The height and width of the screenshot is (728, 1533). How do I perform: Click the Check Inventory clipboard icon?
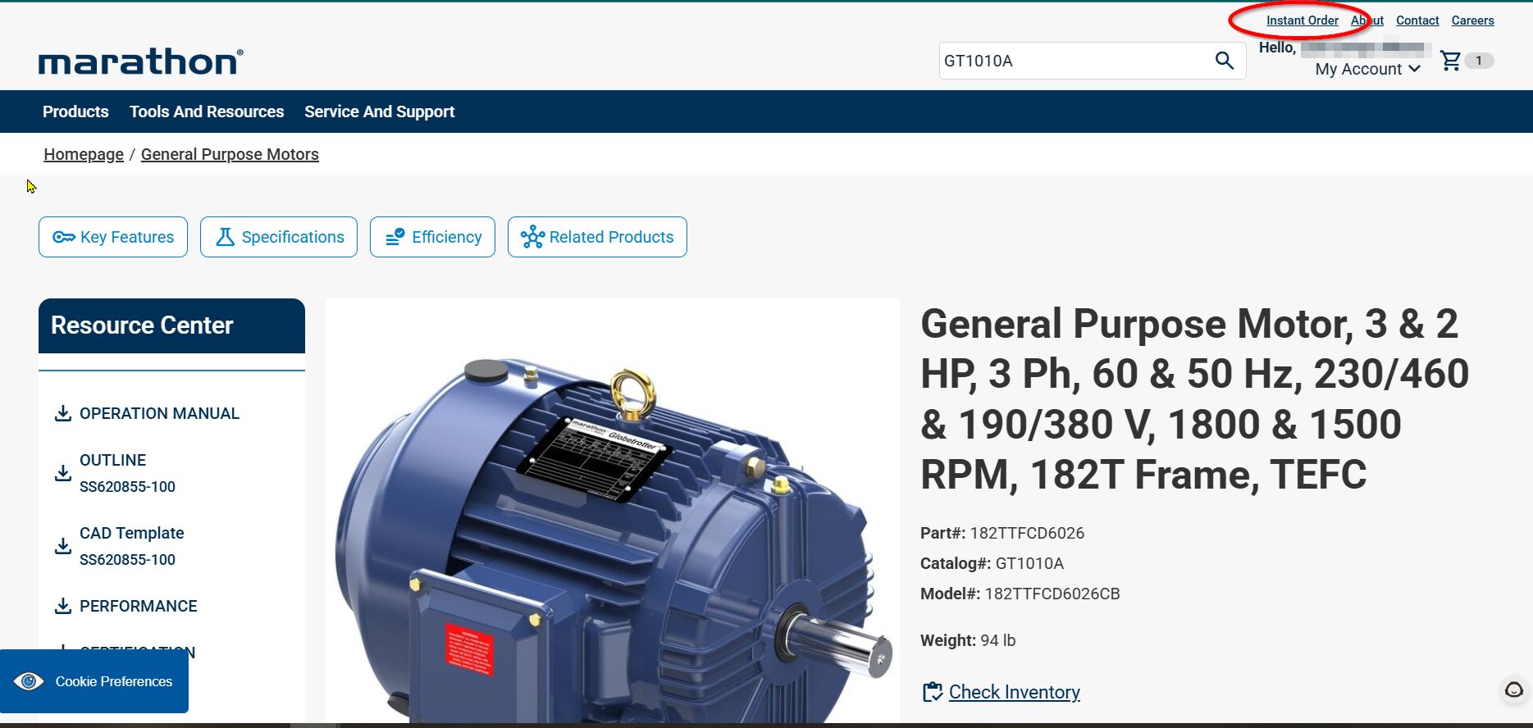(x=932, y=692)
